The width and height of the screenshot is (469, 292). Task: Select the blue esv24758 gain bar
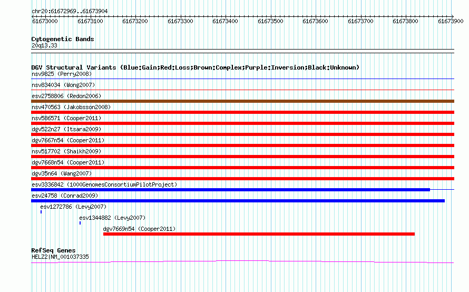point(238,201)
